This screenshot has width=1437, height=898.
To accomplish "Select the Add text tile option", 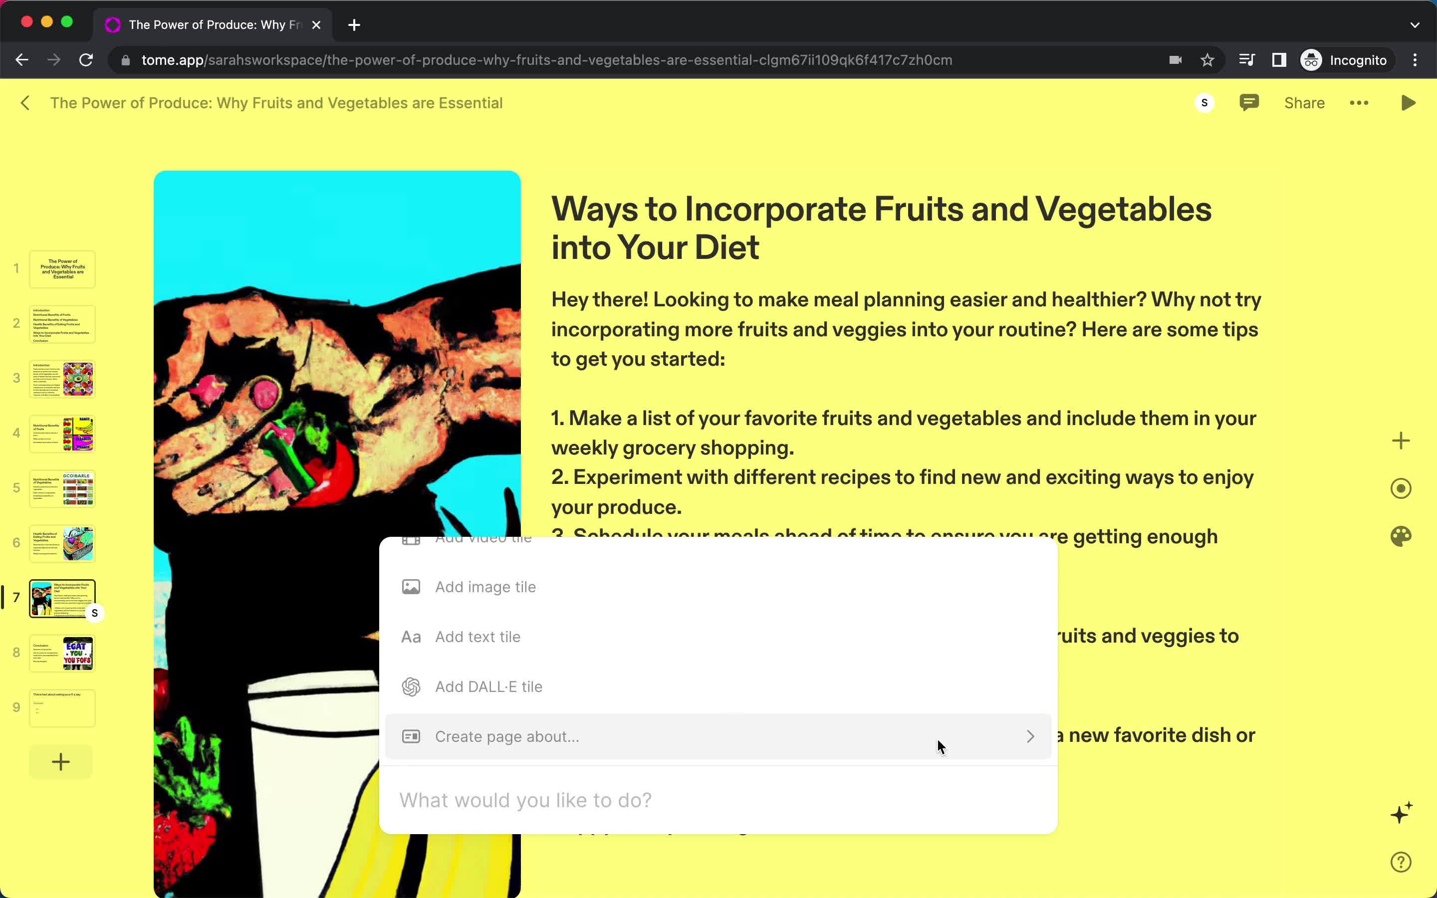I will pos(477,636).
